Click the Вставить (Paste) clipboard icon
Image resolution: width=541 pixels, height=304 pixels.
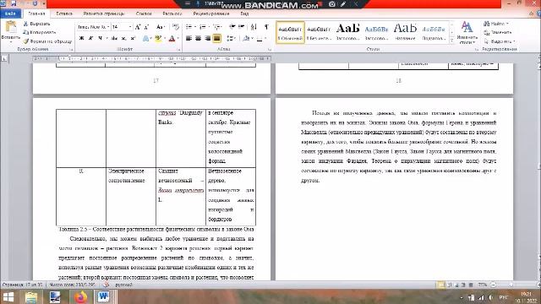point(11,27)
